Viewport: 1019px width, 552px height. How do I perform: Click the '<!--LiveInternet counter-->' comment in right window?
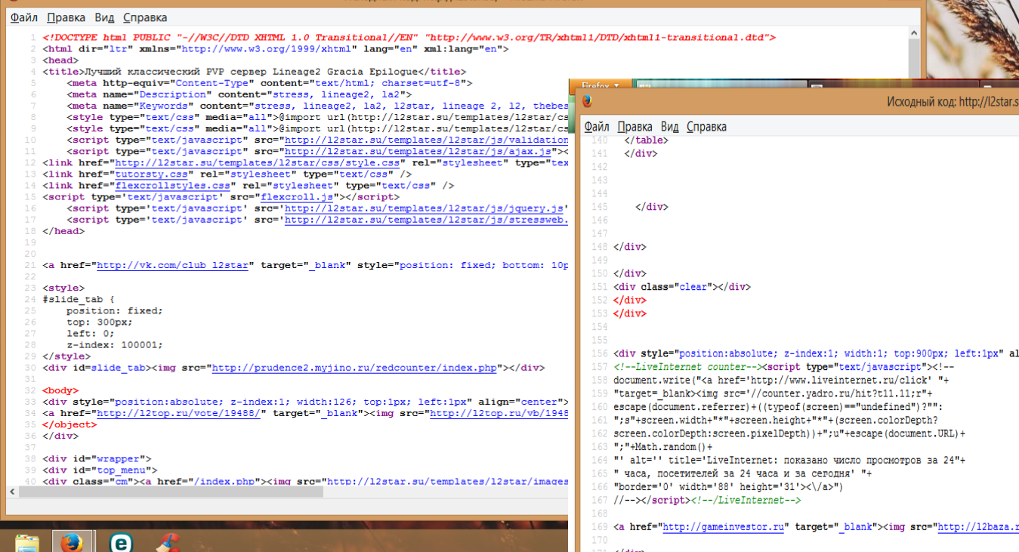(x=689, y=366)
